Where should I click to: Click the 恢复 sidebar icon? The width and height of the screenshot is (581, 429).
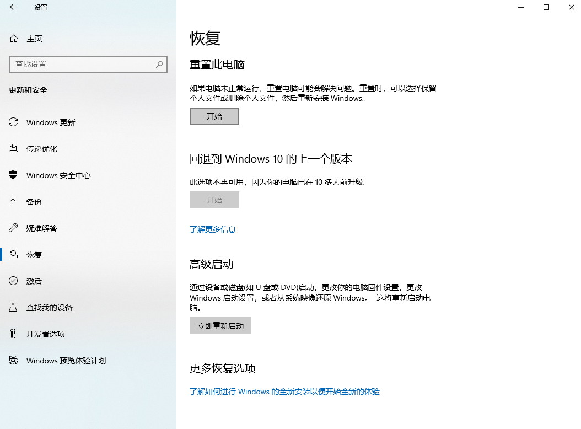[13, 254]
